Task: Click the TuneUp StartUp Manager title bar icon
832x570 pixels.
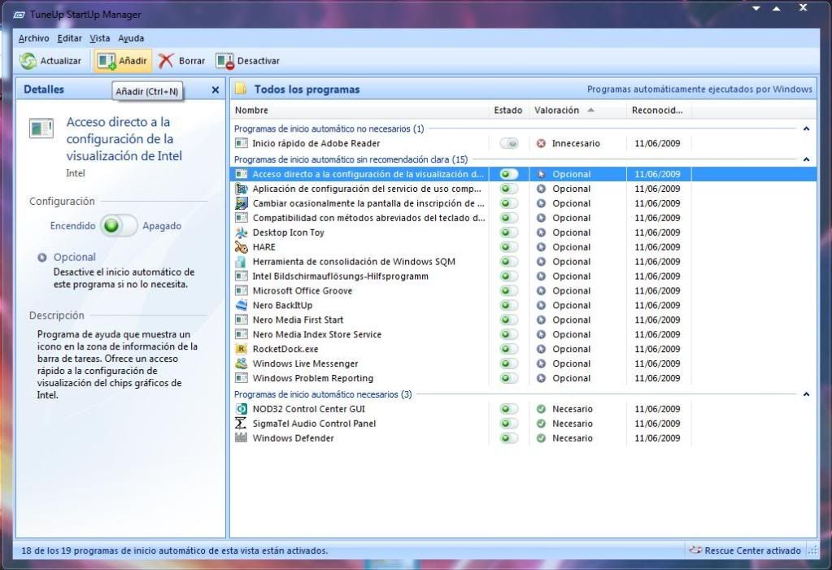Action: pyautogui.click(x=20, y=15)
